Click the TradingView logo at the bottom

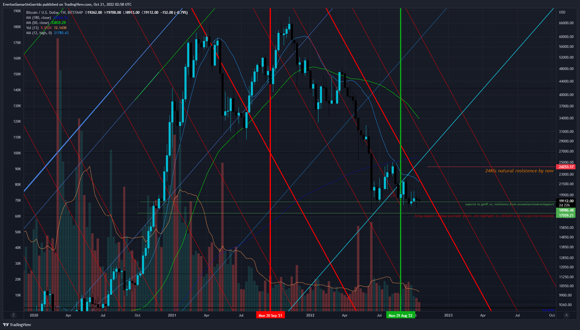click(17, 325)
